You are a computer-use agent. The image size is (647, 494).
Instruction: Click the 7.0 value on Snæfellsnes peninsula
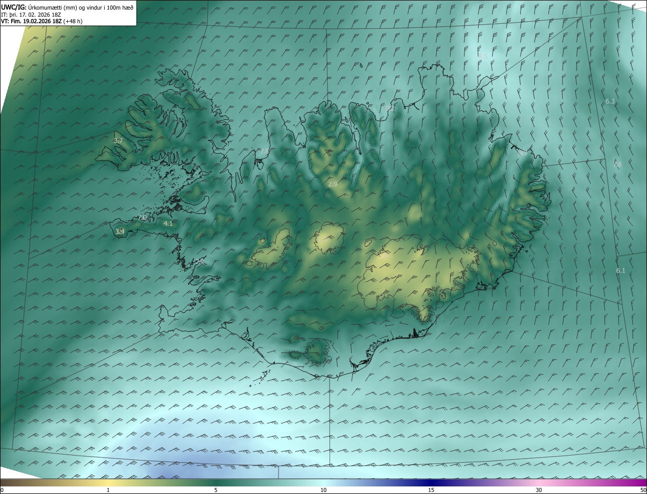(x=142, y=218)
